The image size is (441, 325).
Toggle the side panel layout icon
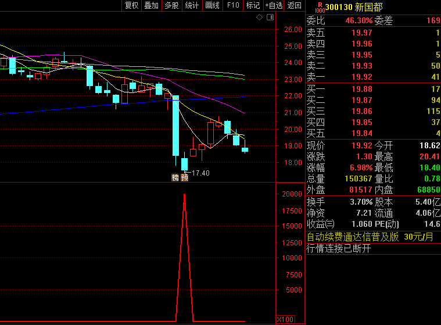270,17
